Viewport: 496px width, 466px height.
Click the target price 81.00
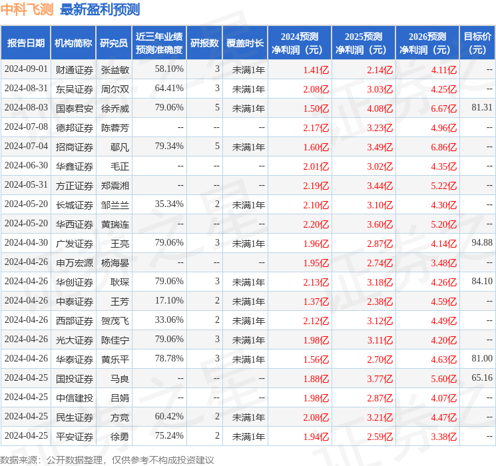(x=482, y=358)
